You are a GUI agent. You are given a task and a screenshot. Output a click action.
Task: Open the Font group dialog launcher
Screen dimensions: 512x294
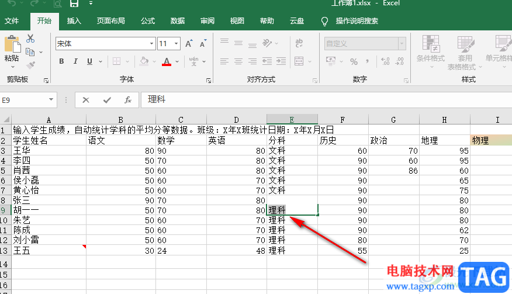pyautogui.click(x=209, y=80)
